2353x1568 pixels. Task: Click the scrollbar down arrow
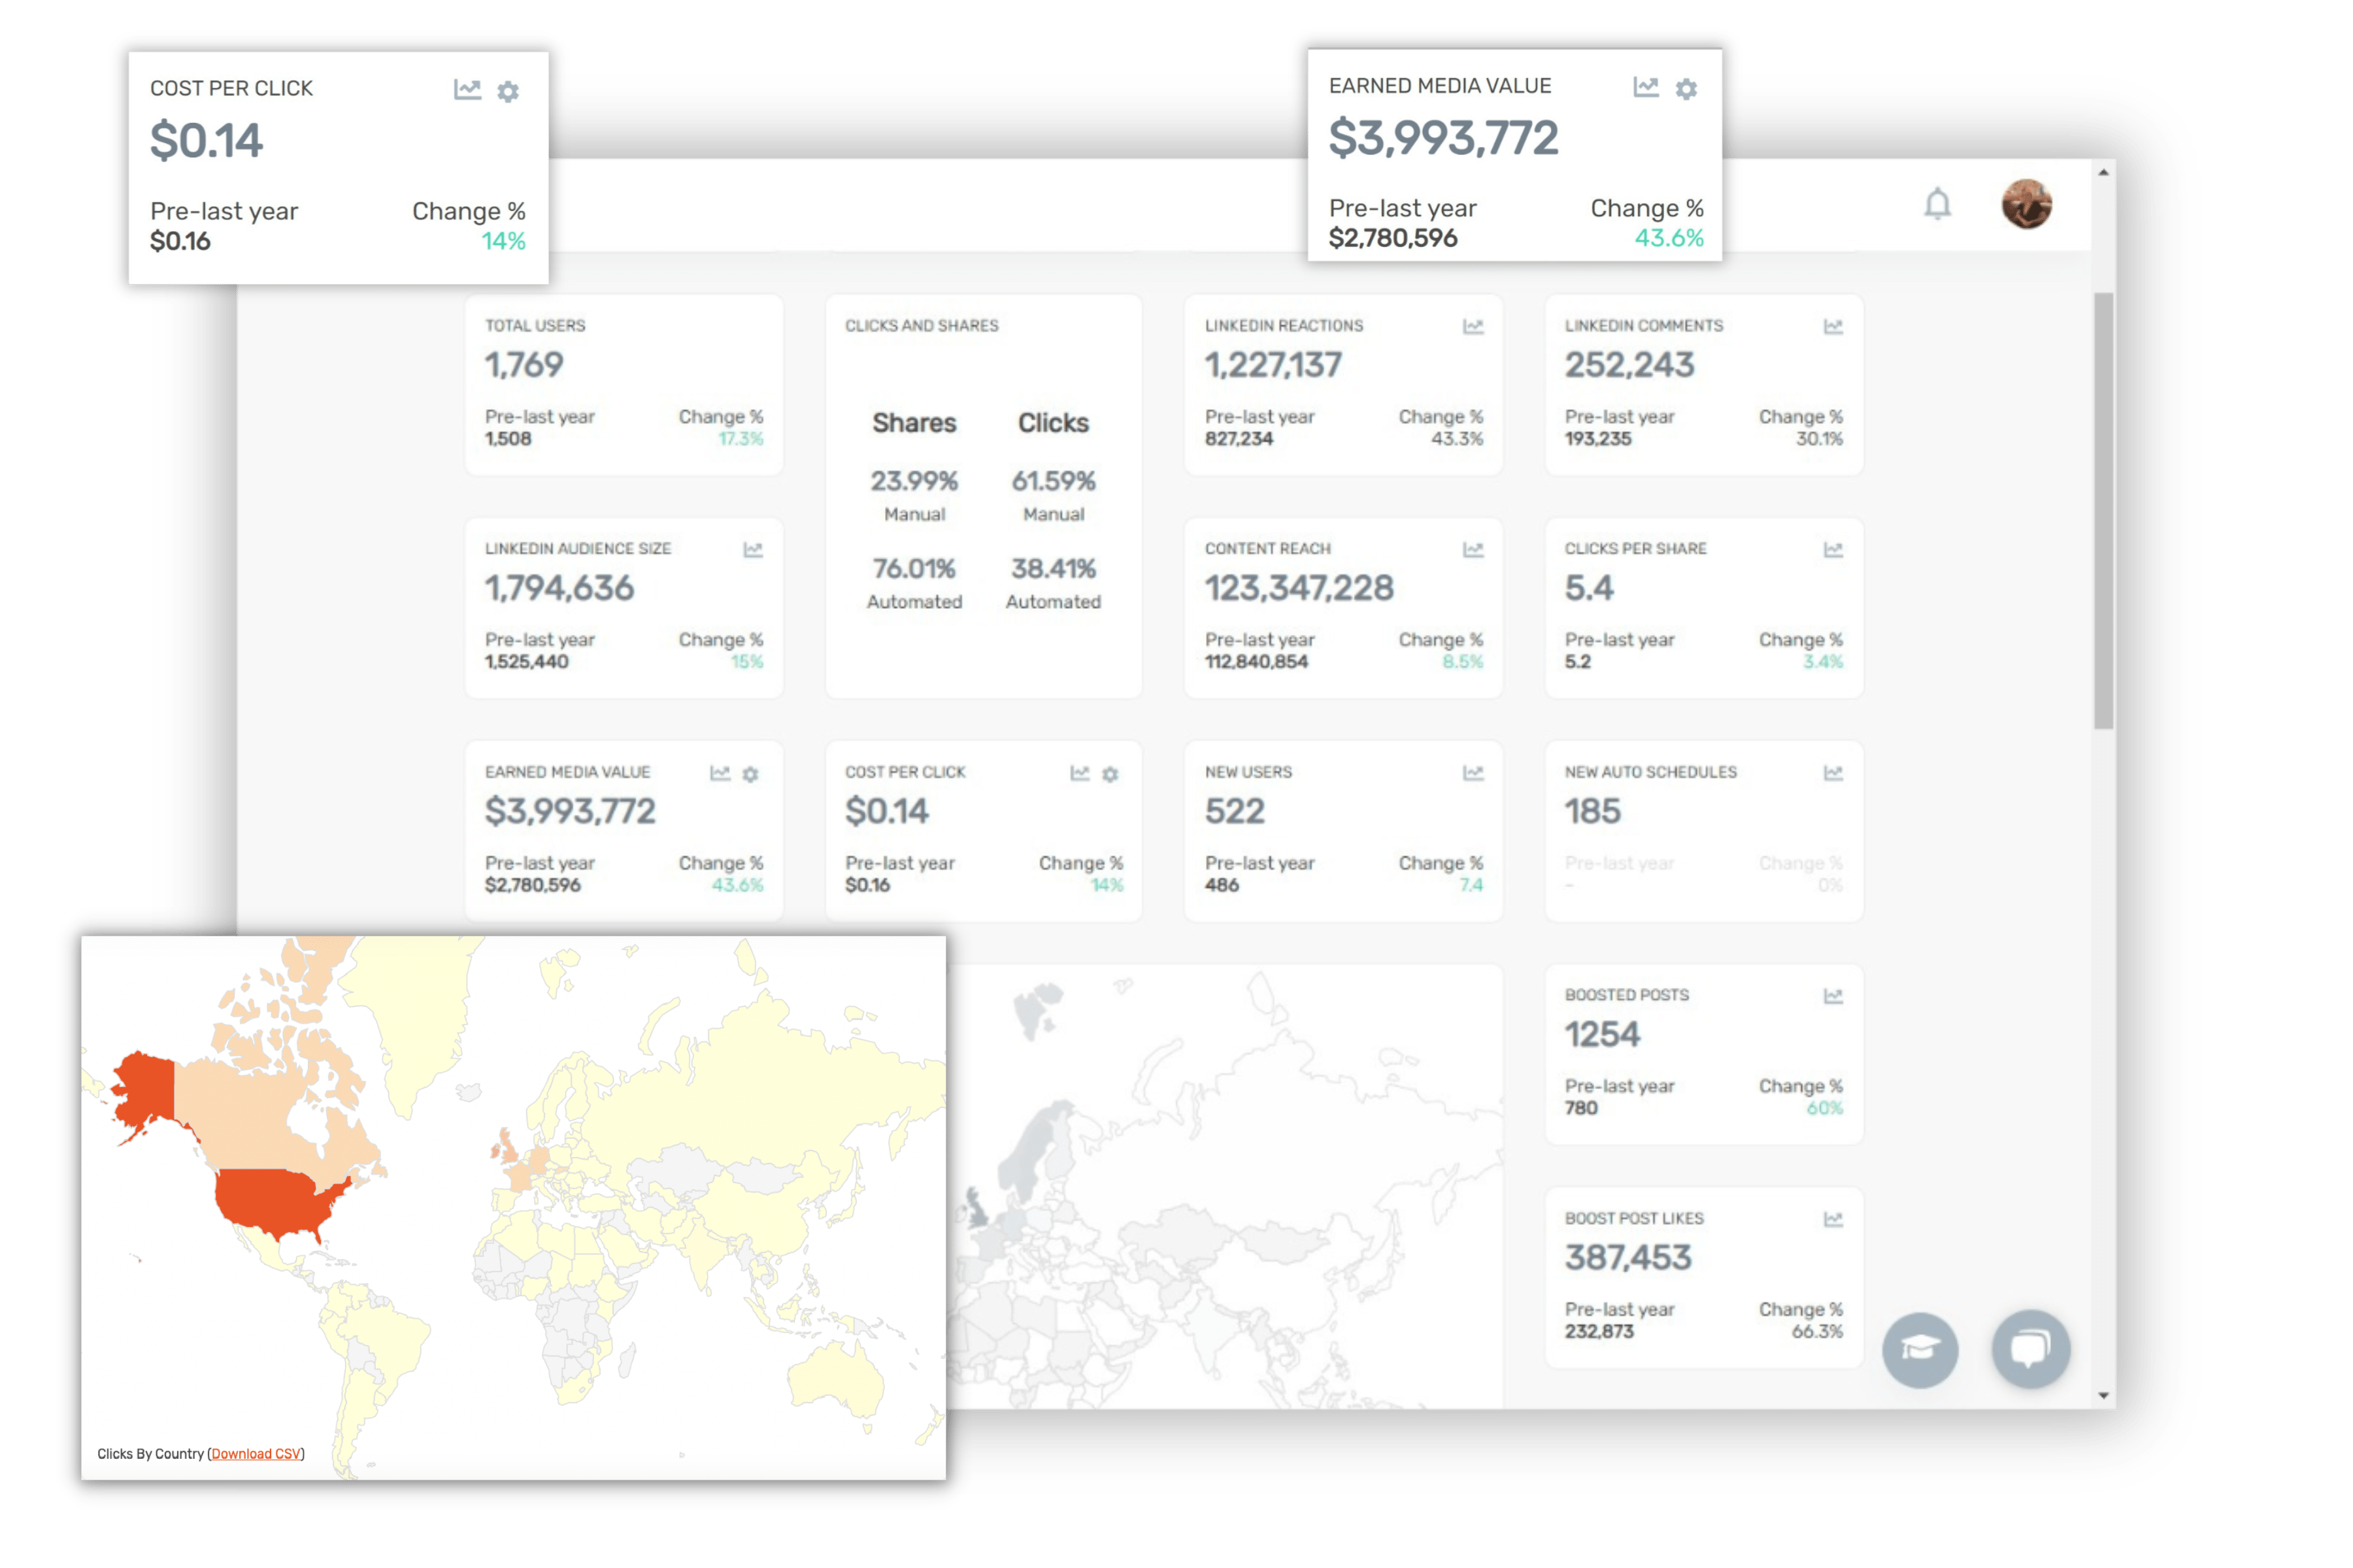pyautogui.click(x=2103, y=1396)
